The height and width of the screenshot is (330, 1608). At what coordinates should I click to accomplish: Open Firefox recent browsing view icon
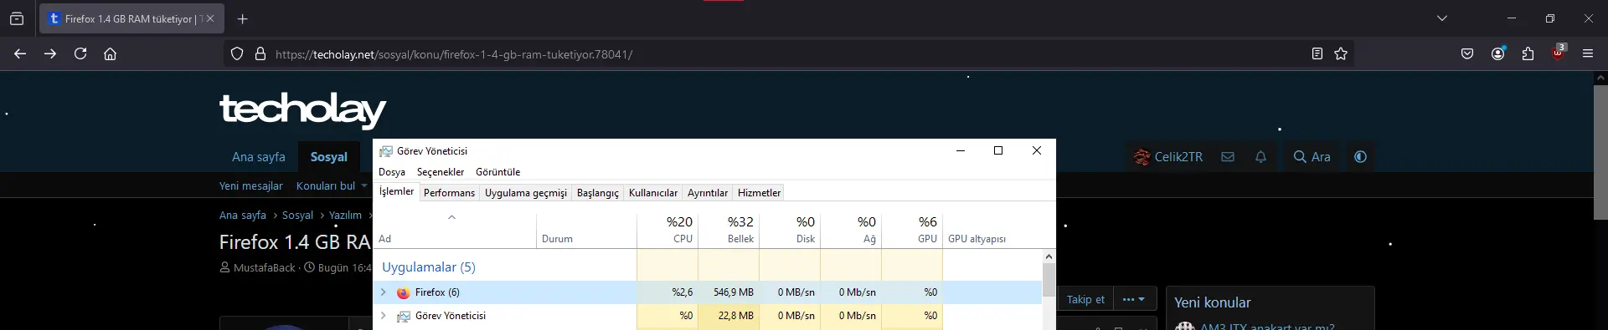(x=17, y=18)
